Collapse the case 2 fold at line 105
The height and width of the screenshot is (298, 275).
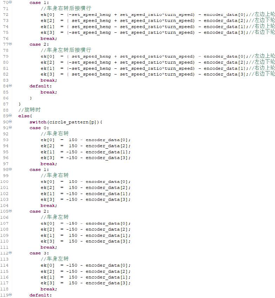(x=10, y=211)
